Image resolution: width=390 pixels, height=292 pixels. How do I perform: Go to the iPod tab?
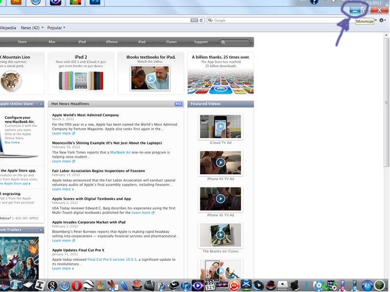click(x=82, y=42)
